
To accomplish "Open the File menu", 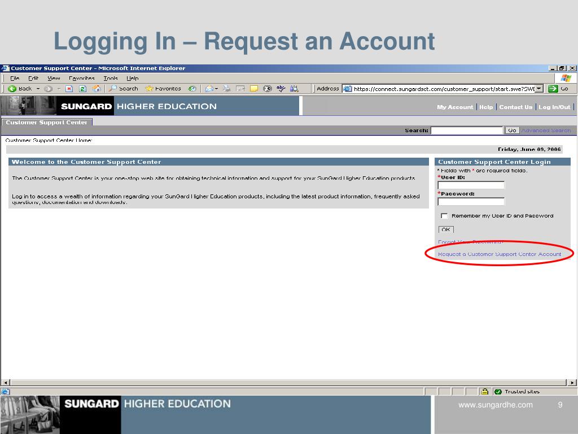I will [15, 78].
